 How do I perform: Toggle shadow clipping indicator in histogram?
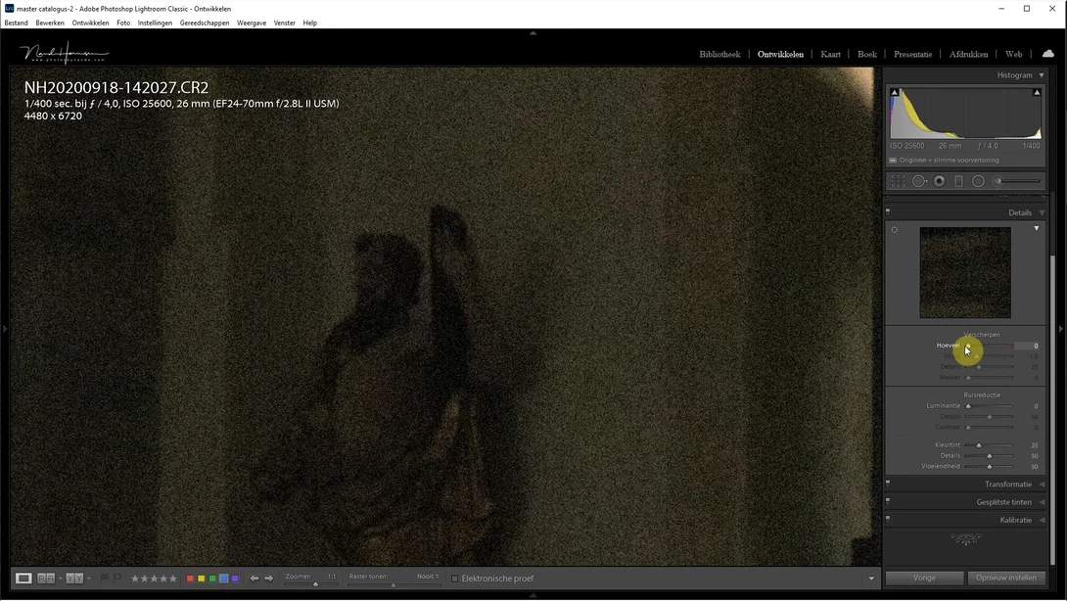(894, 93)
